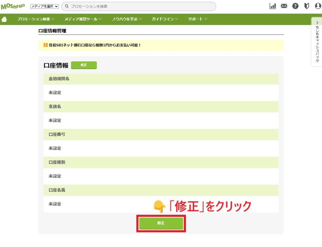Click 未設定 value under 金融機関名
The height and width of the screenshot is (247, 322).
(x=55, y=93)
